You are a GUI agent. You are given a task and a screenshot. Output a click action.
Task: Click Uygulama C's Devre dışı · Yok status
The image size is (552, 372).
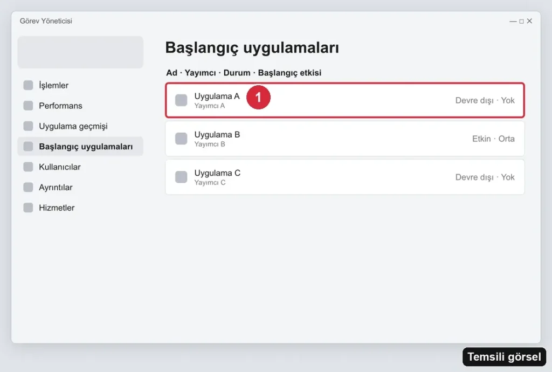[x=485, y=177]
